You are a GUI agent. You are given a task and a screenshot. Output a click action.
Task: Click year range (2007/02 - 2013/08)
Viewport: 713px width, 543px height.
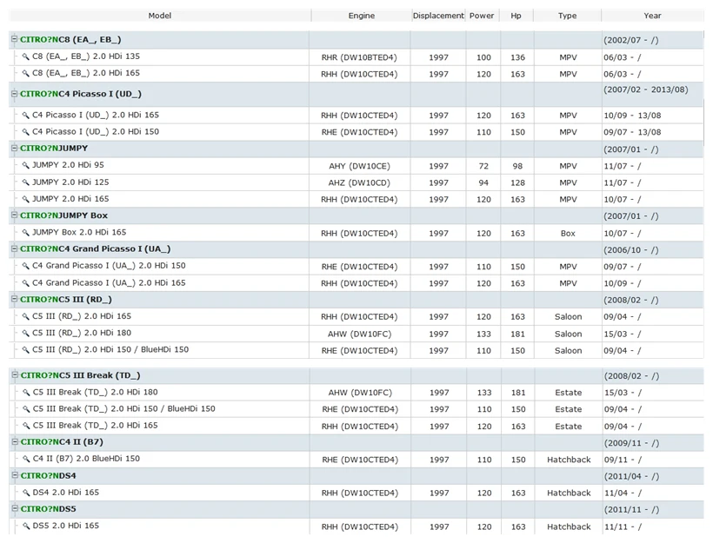coord(646,89)
